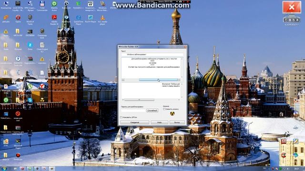Click the radiation icon preview in WinLocker Builder
This screenshot has width=305, height=171.
pos(172,114)
